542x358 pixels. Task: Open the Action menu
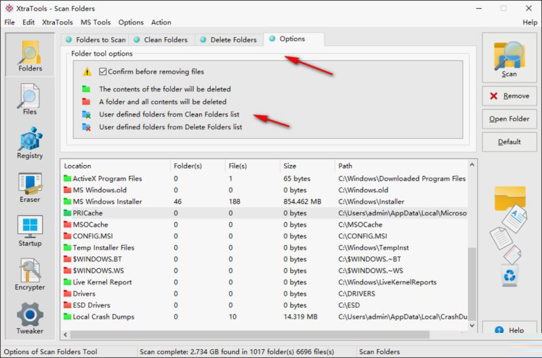[x=161, y=22]
